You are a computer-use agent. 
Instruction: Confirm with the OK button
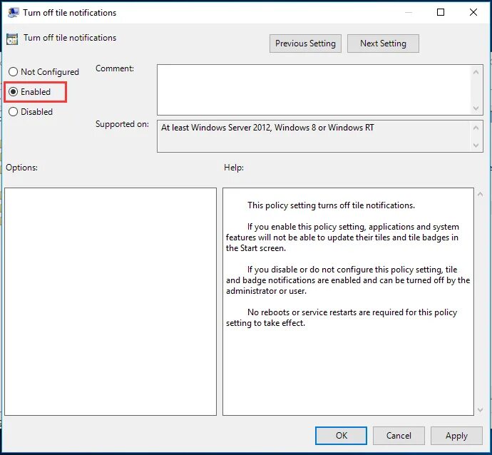341,436
